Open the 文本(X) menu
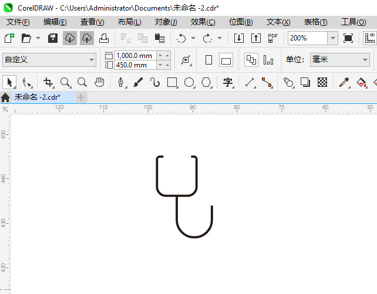 (278, 22)
